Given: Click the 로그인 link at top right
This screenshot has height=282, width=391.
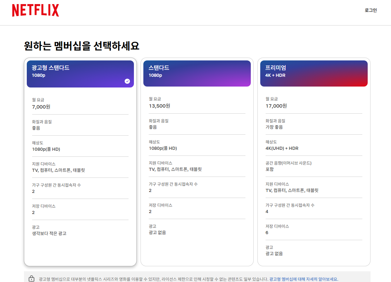Looking at the screenshot, I should point(371,10).
